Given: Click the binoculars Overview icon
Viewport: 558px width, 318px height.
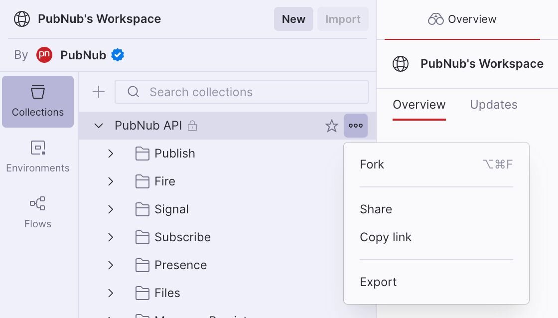Looking at the screenshot, I should [435, 19].
